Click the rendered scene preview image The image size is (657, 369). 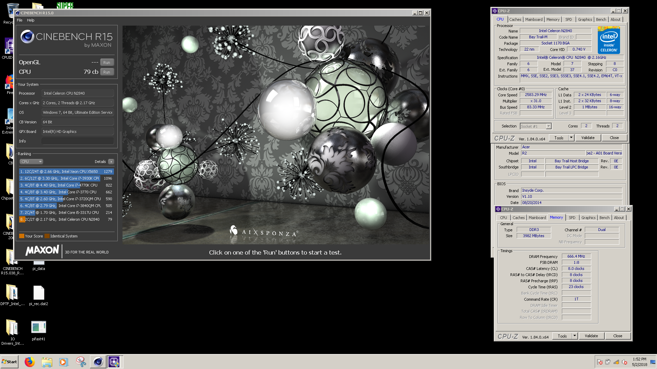[x=276, y=135]
